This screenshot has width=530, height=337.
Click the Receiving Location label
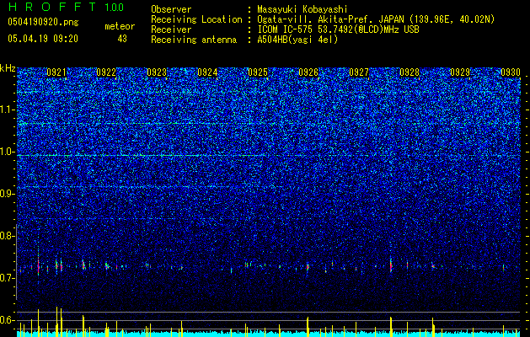click(x=196, y=19)
